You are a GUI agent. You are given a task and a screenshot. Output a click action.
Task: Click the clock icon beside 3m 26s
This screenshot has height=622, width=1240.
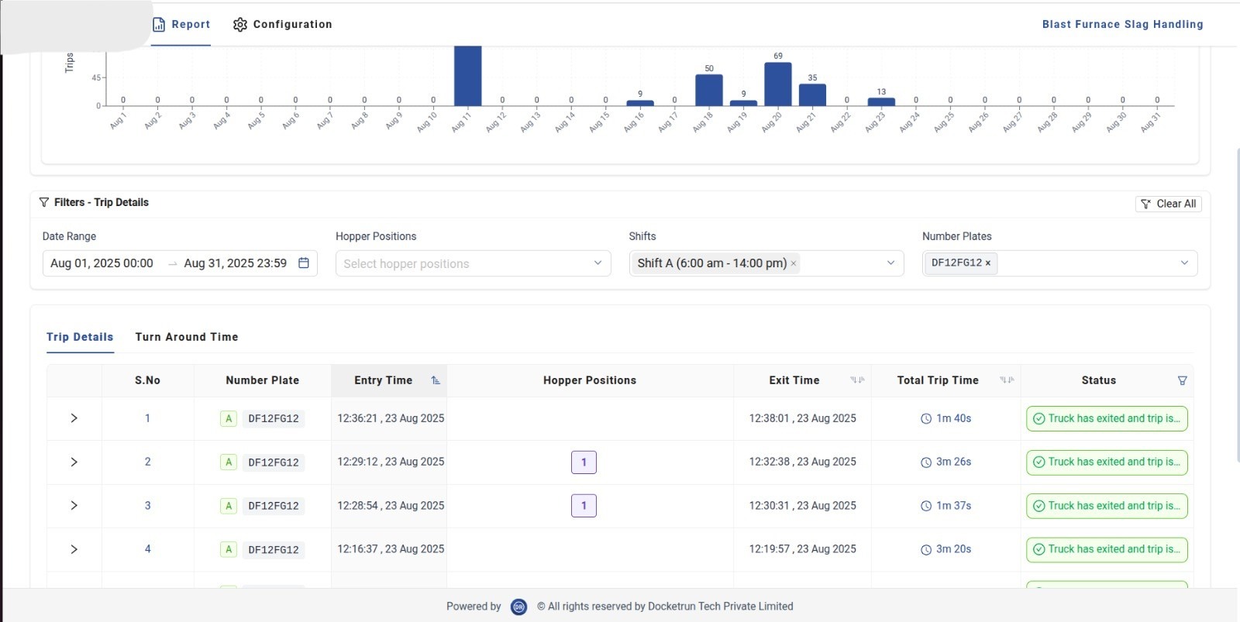tap(925, 462)
